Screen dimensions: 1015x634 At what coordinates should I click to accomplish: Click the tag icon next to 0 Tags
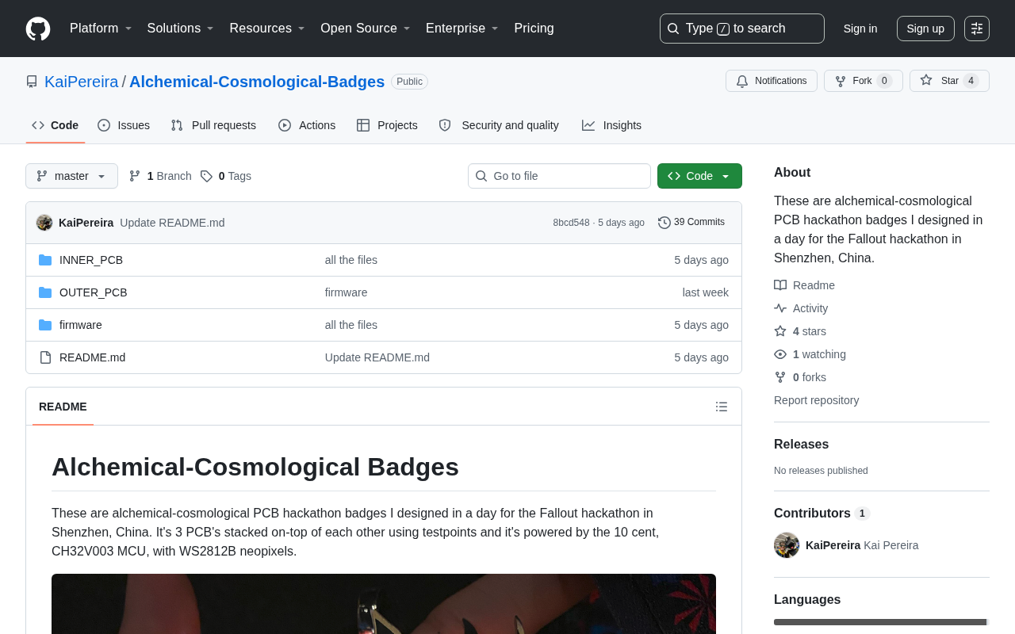206,176
